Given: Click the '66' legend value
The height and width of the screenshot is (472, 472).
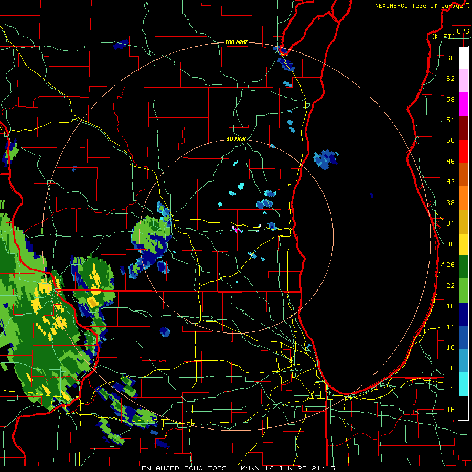Looking at the screenshot, I should (450, 58).
